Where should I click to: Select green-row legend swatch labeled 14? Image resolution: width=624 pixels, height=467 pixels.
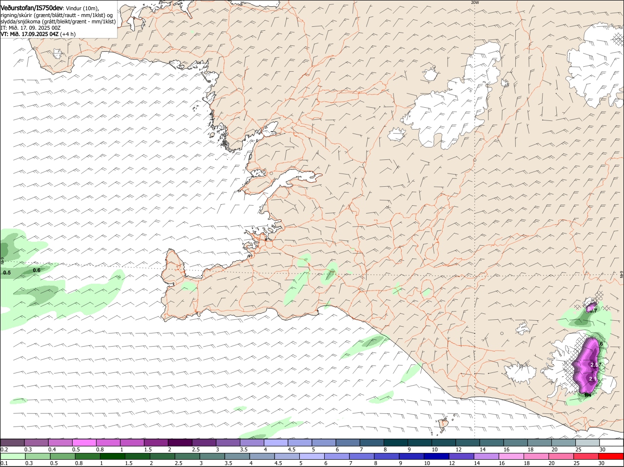coord(487,456)
